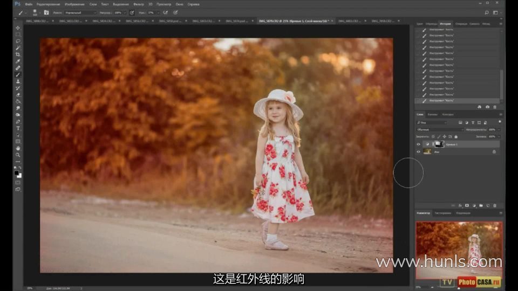Viewport: 518px width, 291px height.
Task: Toggle Quick Mask mode
Action: [x=18, y=183]
